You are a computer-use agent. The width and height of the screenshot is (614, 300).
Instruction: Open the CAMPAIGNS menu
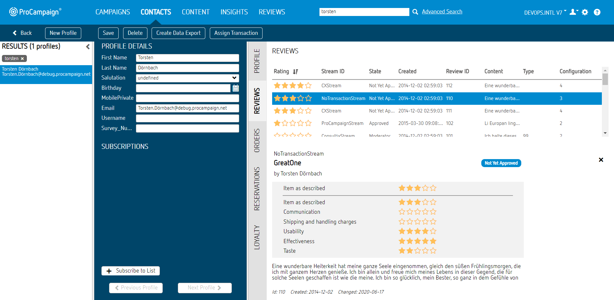click(x=113, y=12)
